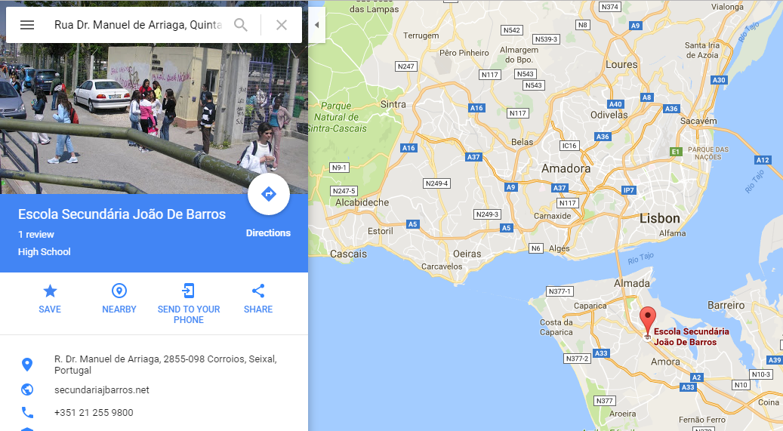Click the N9-1 road shield
The height and width of the screenshot is (431, 783).
pos(339,168)
